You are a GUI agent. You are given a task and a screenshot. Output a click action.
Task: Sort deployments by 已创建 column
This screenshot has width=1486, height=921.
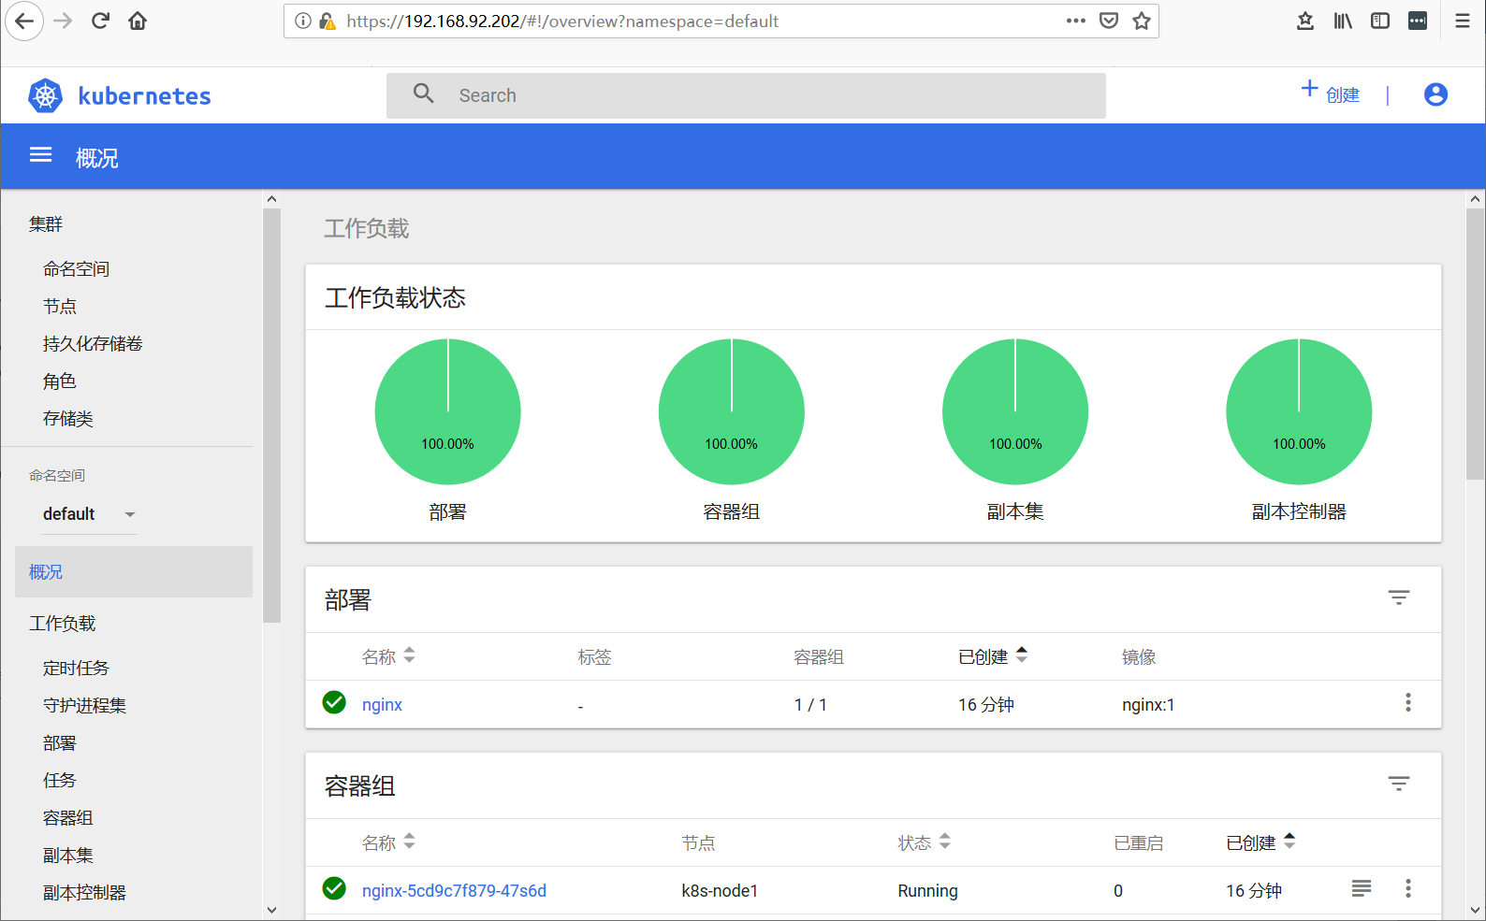993,656
